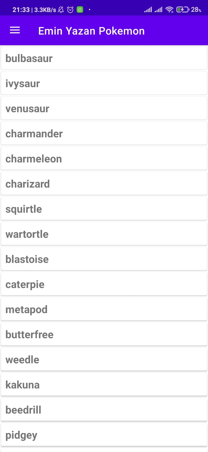This screenshot has width=208, height=452.
Task: Open the kakuna entry
Action: pyautogui.click(x=104, y=384)
